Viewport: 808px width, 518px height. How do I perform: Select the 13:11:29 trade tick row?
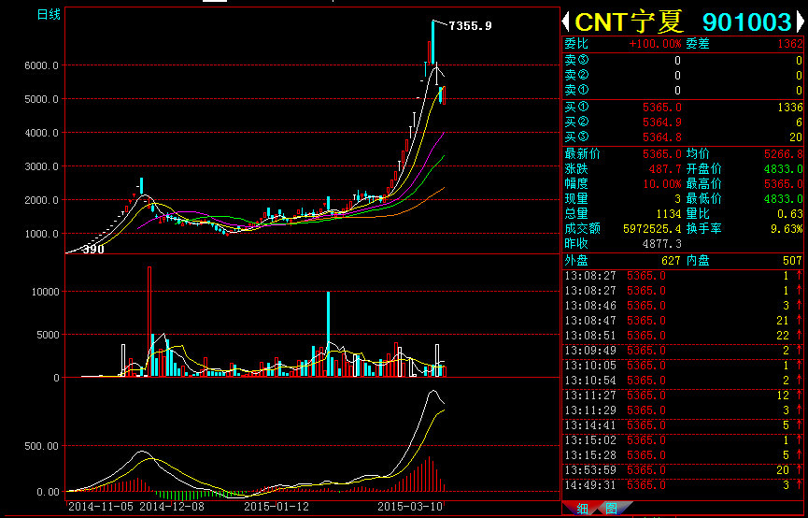(x=683, y=410)
